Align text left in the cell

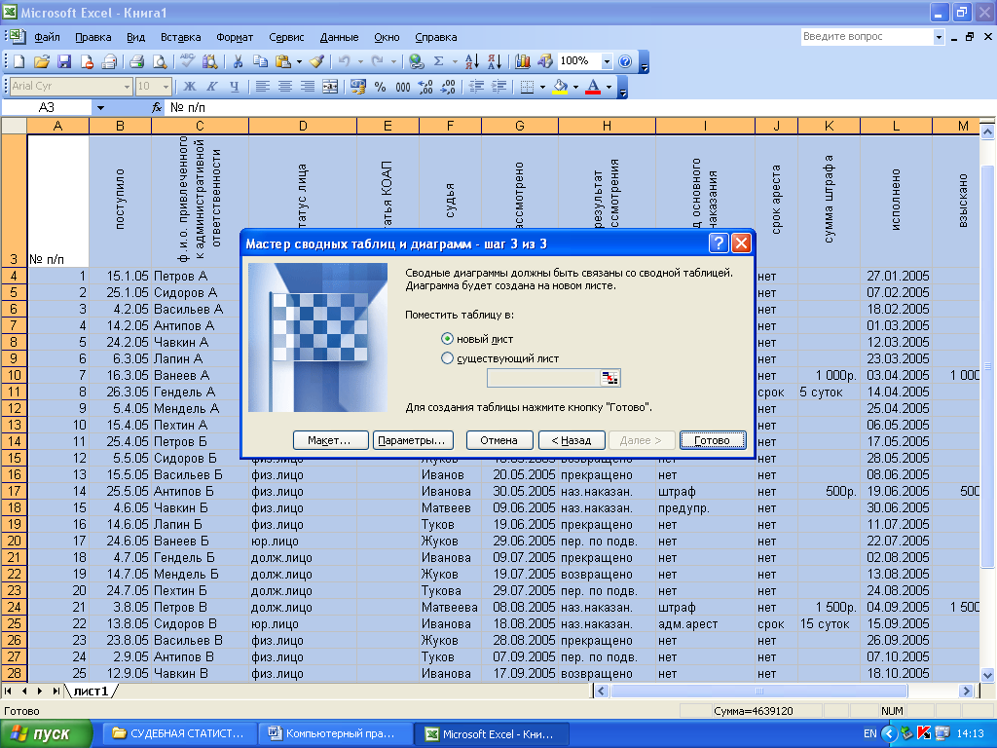[x=263, y=86]
